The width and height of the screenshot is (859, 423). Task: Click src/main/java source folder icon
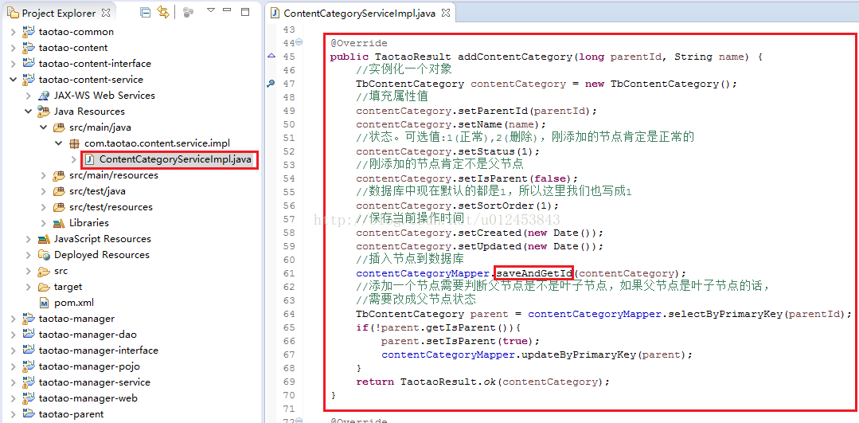coord(59,127)
